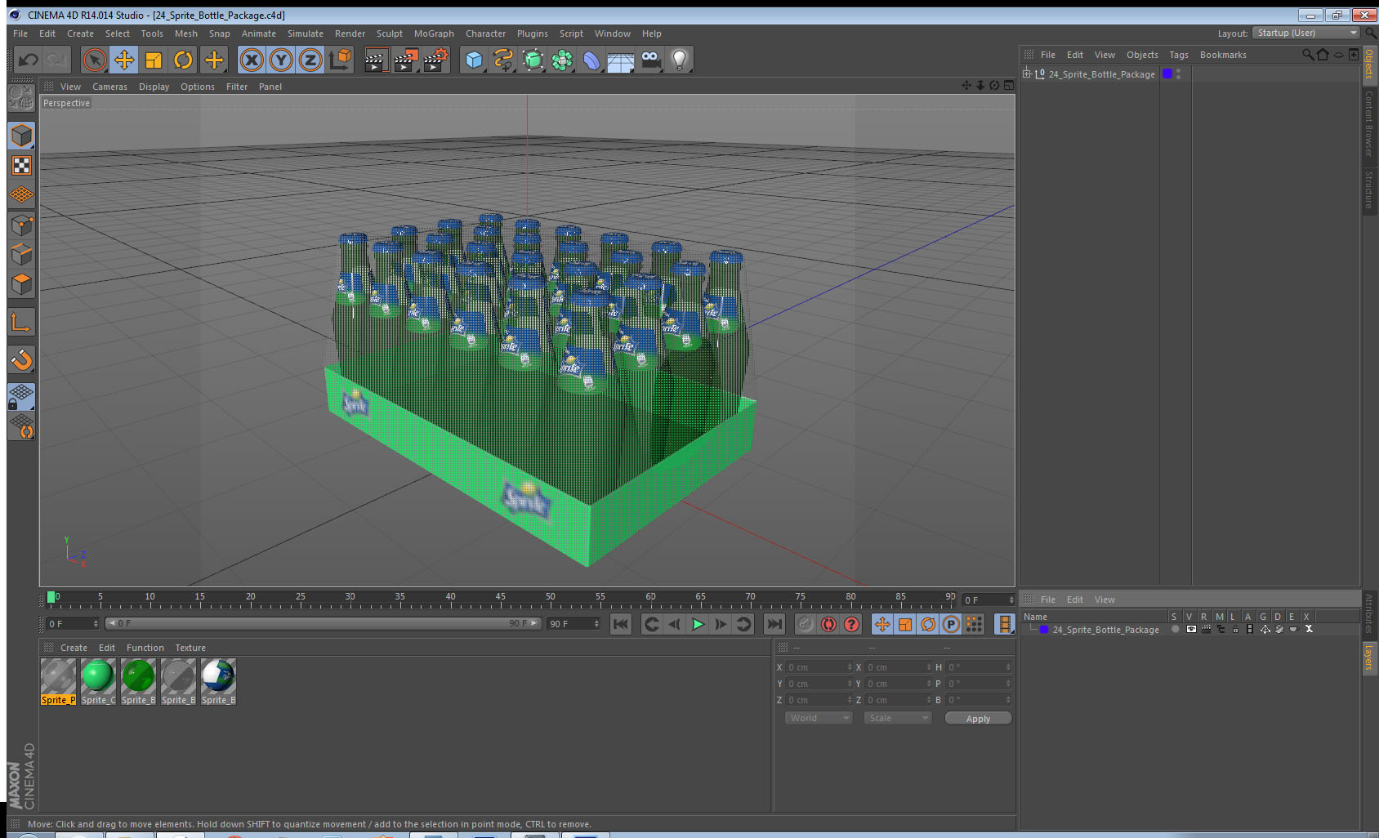Viewport: 1379px width, 838px height.
Task: Toggle parameter keyframe recording
Action: point(951,624)
